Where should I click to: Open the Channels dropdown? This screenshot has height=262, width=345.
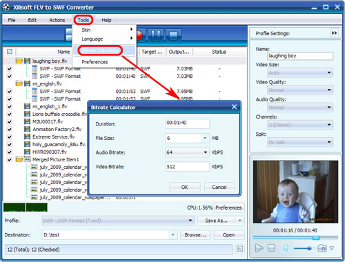(x=300, y=125)
